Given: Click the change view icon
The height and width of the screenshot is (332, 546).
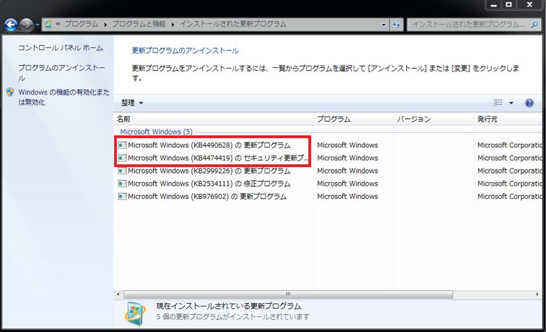Looking at the screenshot, I should (498, 102).
